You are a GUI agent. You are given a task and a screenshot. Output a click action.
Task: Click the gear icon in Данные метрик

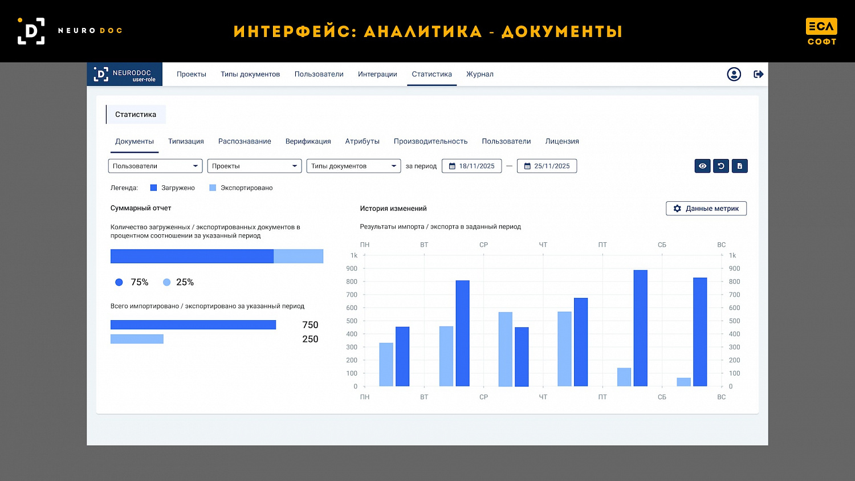pos(677,209)
